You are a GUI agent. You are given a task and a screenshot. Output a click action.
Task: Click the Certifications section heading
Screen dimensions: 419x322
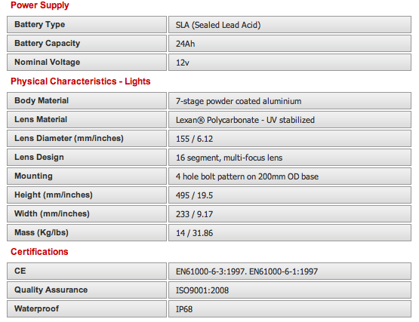pyautogui.click(x=39, y=252)
